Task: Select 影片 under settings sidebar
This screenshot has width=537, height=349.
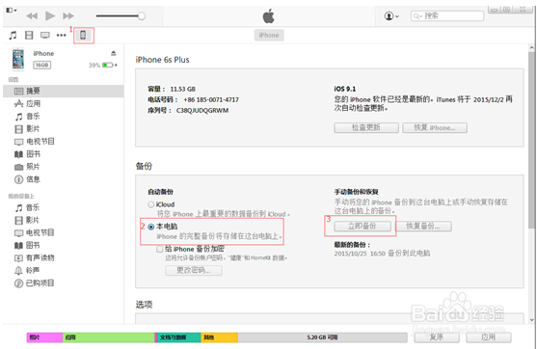Action: (x=63, y=129)
